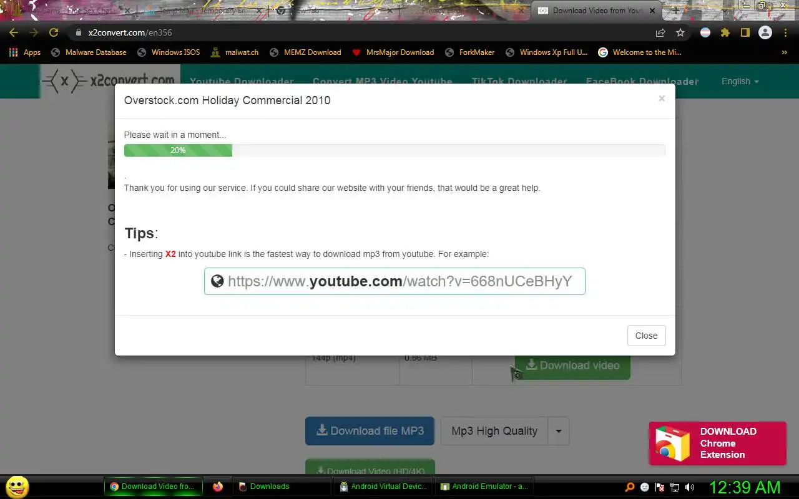Close the Download Video from YouTube tab

[x=653, y=11]
